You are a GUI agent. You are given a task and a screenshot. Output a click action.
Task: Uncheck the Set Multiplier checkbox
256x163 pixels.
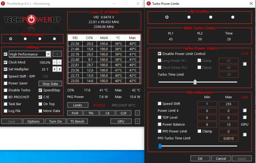(5, 69)
